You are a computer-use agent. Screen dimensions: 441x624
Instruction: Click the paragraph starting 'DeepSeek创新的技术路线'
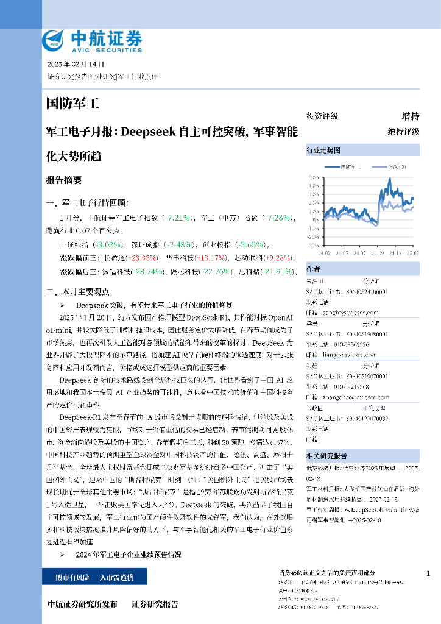click(169, 392)
